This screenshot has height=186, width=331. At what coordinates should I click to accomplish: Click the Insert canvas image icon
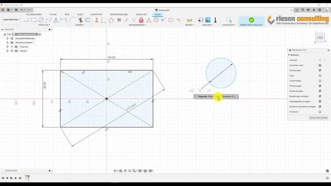click(208, 20)
